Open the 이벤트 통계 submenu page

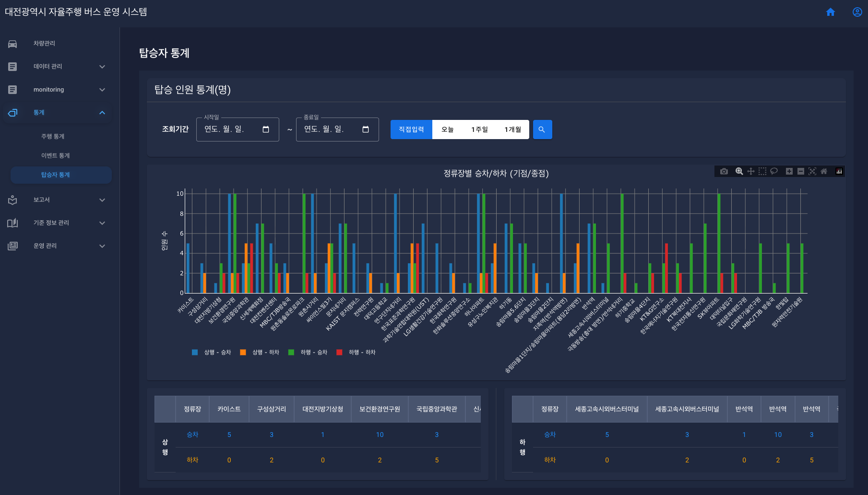point(56,156)
